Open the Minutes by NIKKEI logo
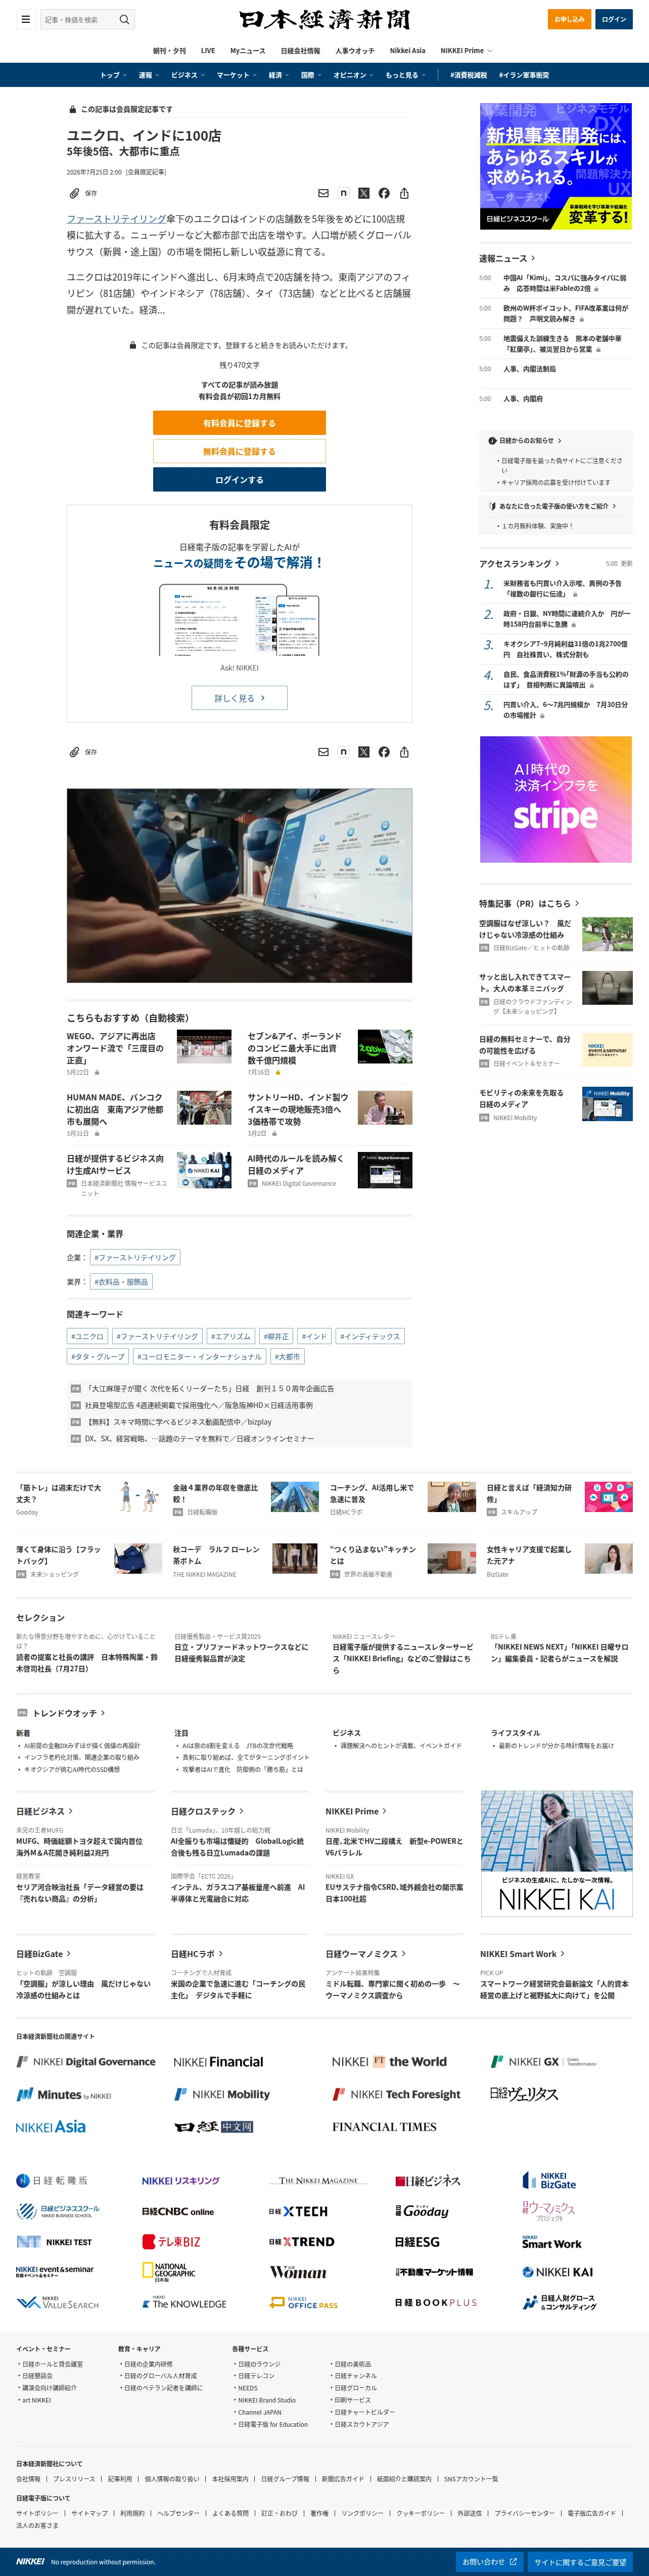 pos(64,2094)
